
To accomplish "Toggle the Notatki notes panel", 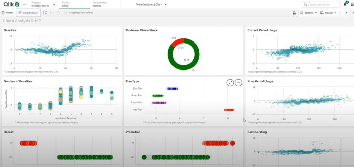I will [x=8, y=13].
